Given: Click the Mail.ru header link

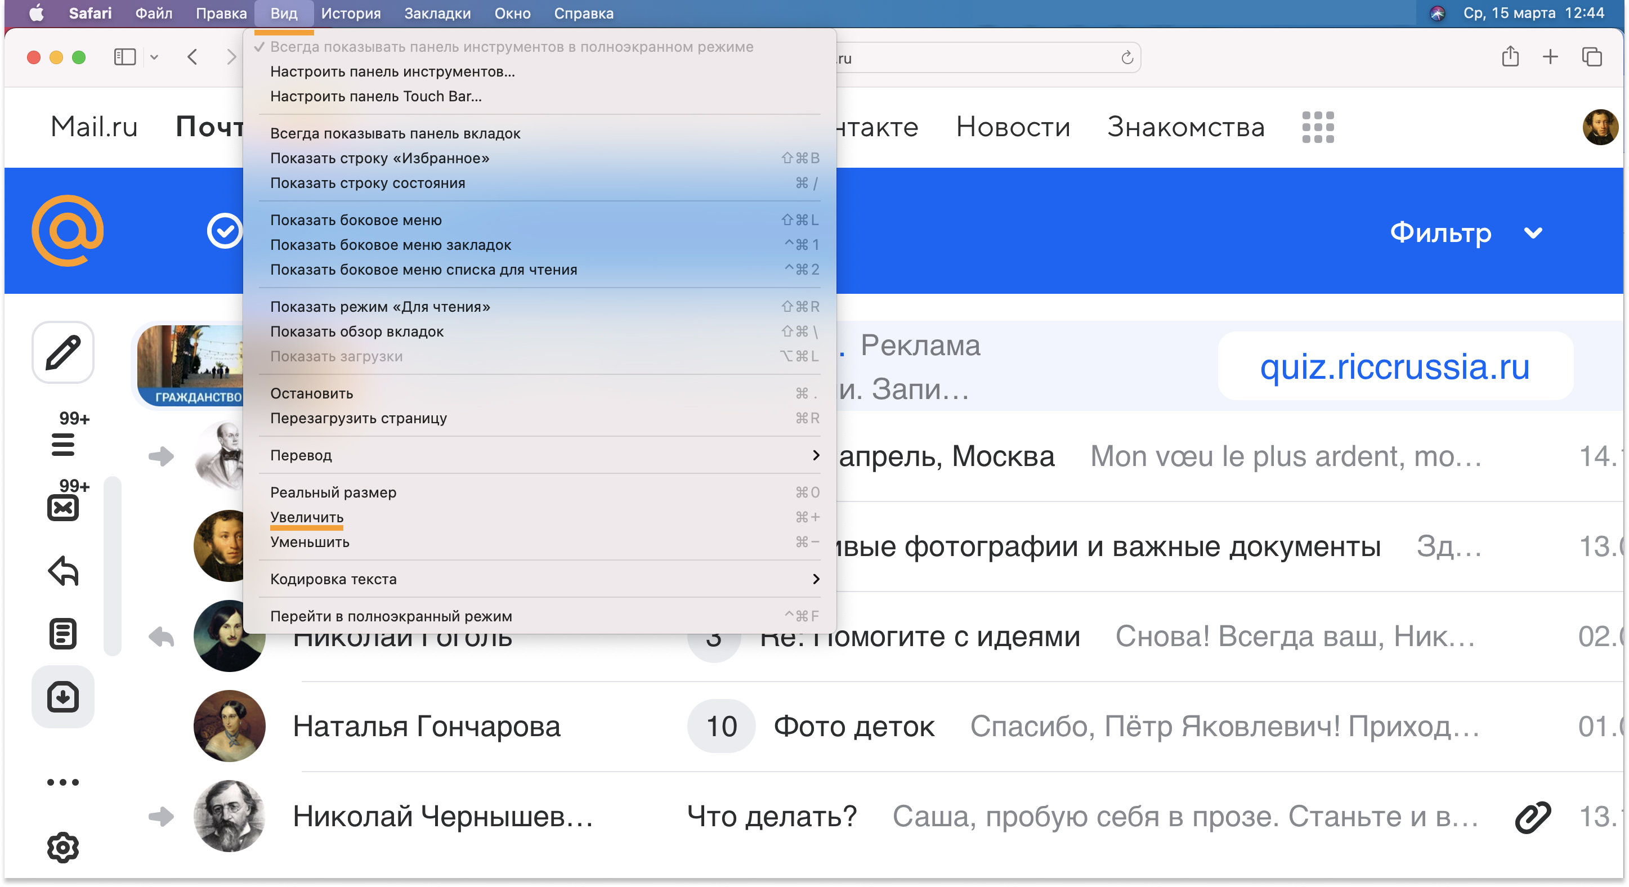Looking at the screenshot, I should pyautogui.click(x=94, y=127).
